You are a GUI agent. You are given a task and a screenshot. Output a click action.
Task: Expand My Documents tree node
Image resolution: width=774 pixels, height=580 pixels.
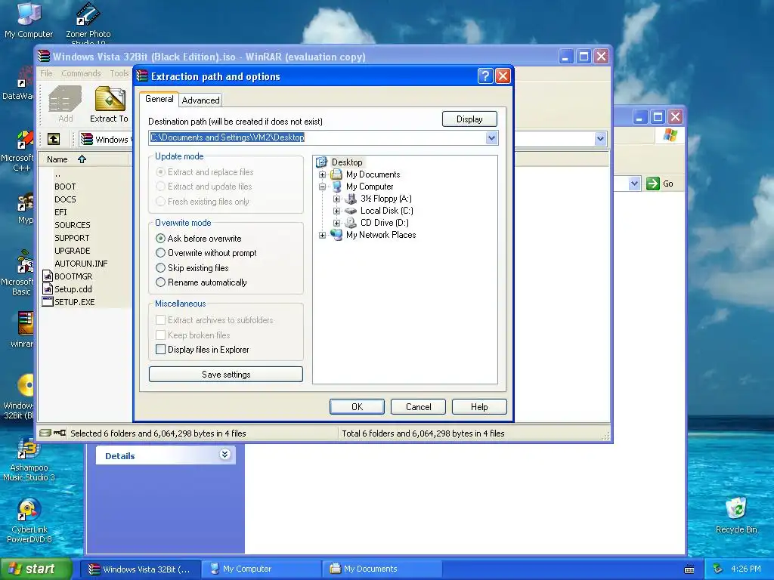tap(322, 174)
